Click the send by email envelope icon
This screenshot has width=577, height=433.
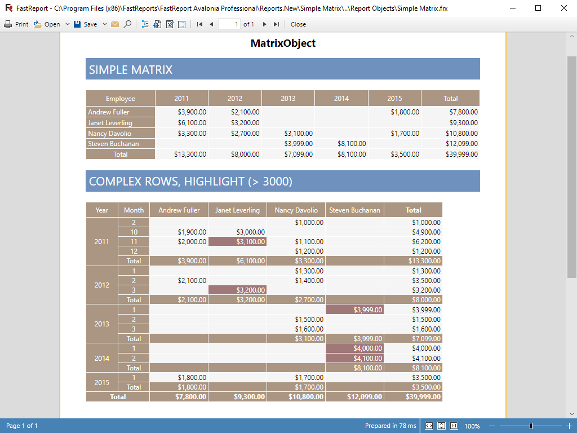pos(115,24)
